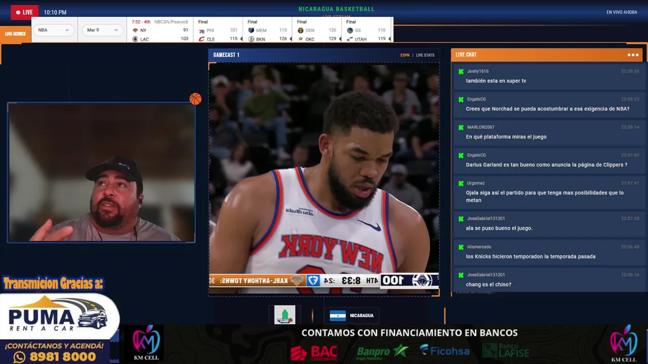Screen dimensions: 648x364
Task: Click the Nuggets logo next to DEN
Action: [301, 30]
